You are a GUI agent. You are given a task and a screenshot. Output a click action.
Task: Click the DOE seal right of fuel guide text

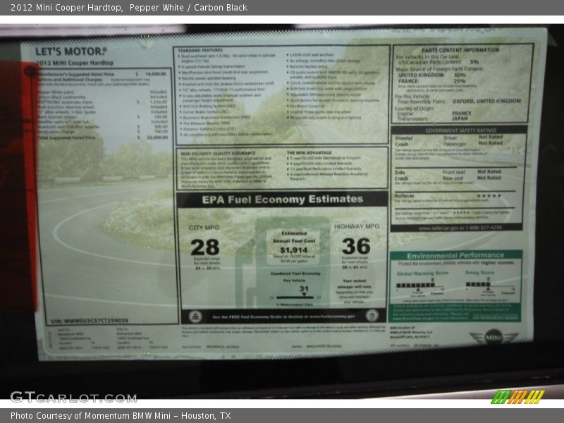click(x=372, y=315)
